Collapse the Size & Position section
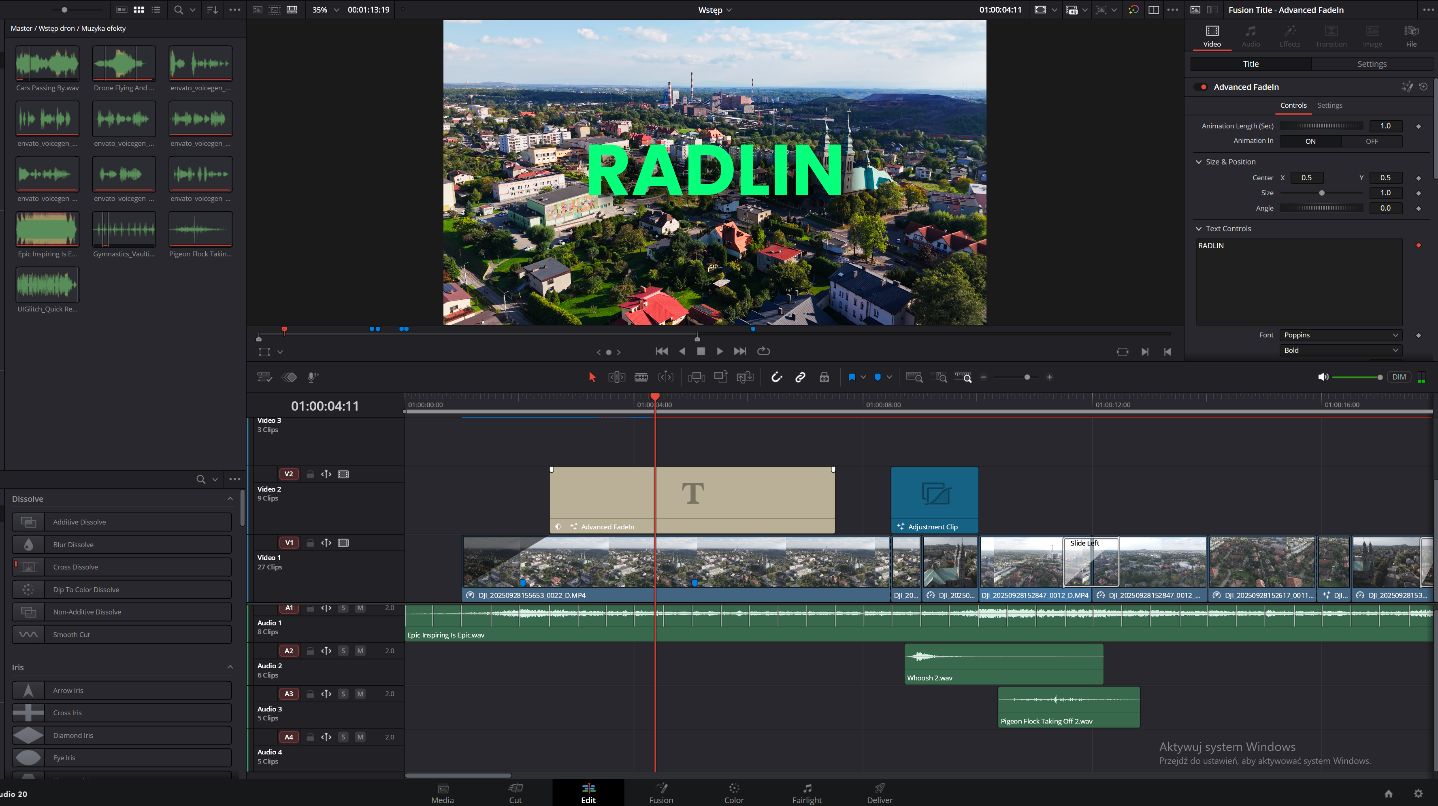Image resolution: width=1438 pixels, height=806 pixels. pos(1199,162)
